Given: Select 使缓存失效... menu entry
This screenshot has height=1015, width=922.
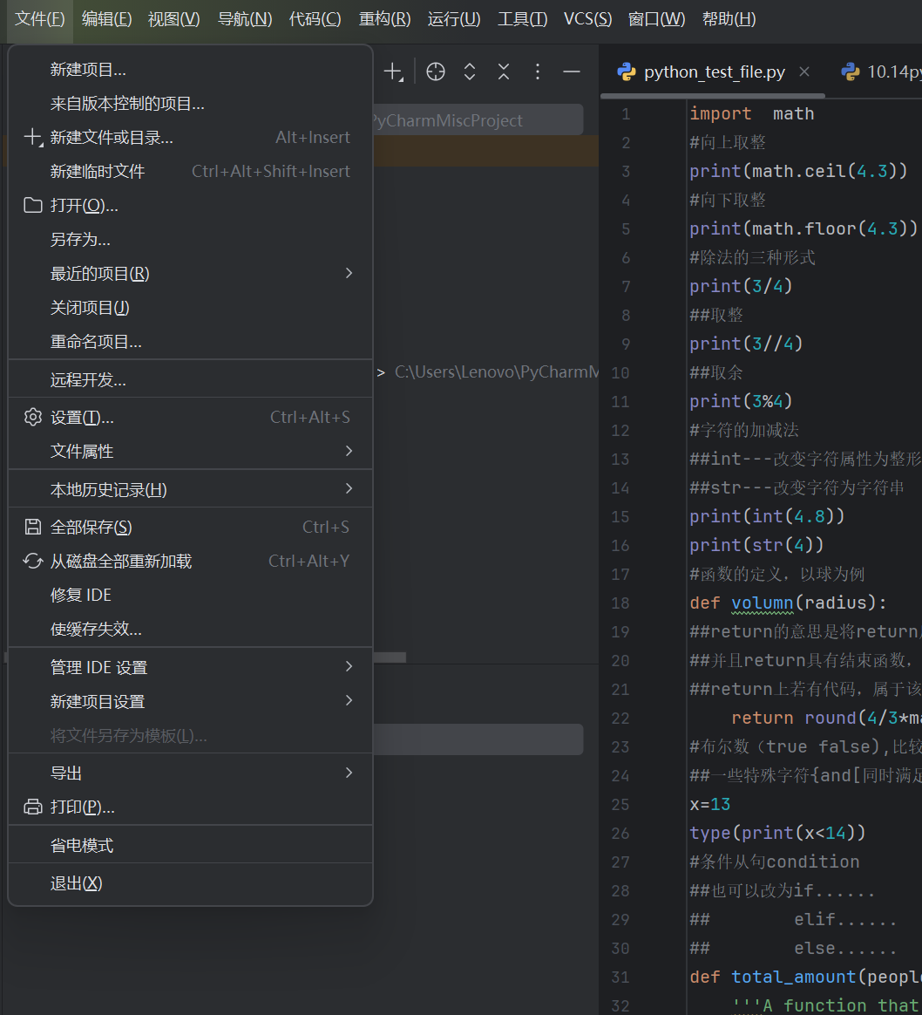Looking at the screenshot, I should coord(190,629).
